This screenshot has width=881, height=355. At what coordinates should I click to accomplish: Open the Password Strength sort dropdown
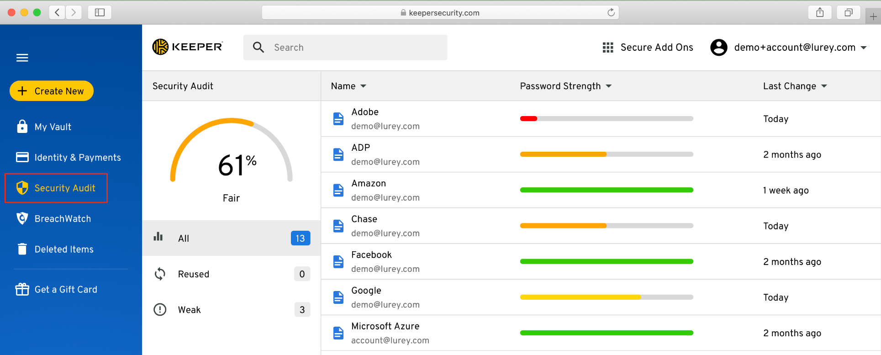608,86
